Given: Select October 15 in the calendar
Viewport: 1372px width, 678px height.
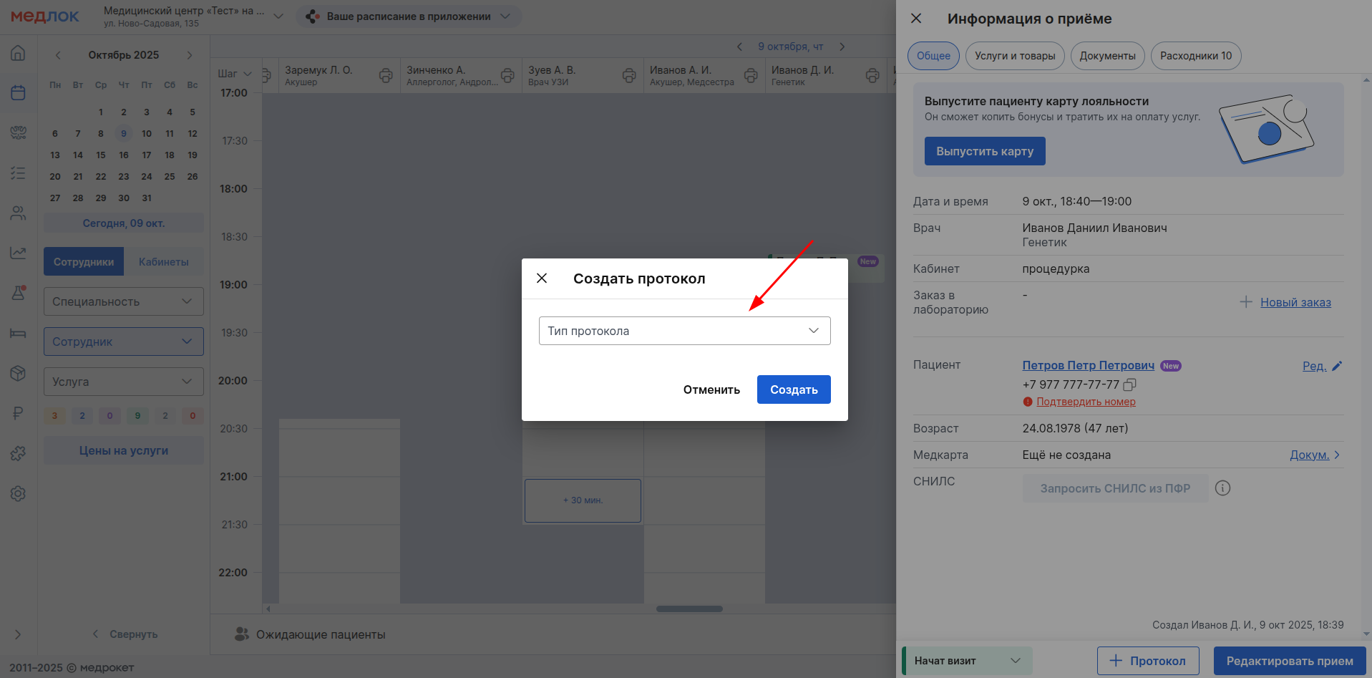Looking at the screenshot, I should click(x=101, y=155).
